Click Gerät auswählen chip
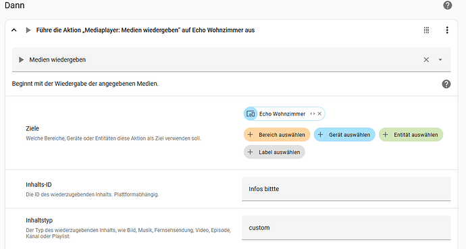This screenshot has width=466, height=249. pos(344,135)
